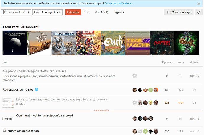Go to the Signets tab
204x135 pixels.
click(119, 12)
